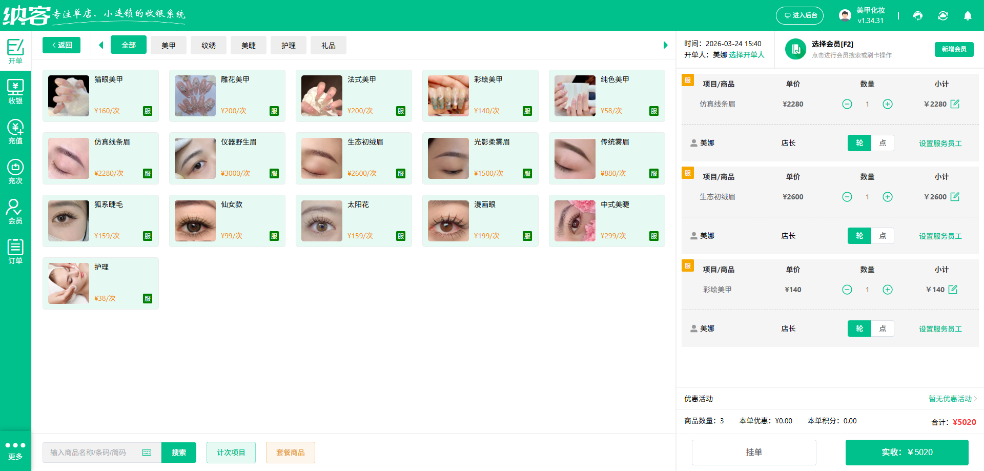
Task: Switch to the 美甲 category tab
Action: coord(169,45)
